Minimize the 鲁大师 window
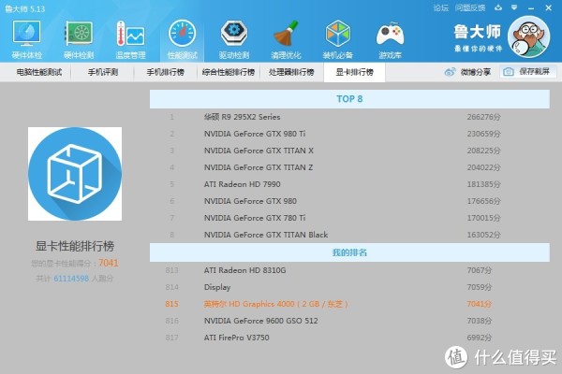Image resolution: width=562 pixels, height=374 pixels. 531,7
